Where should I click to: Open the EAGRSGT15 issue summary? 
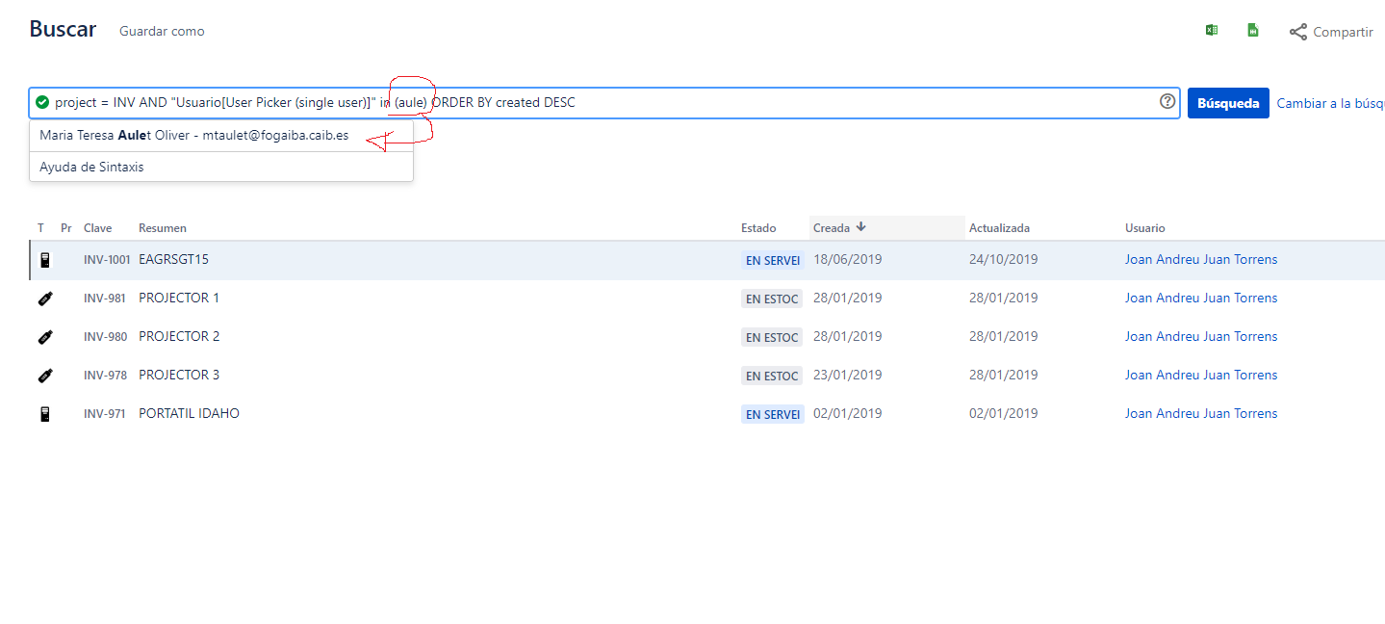tap(173, 259)
